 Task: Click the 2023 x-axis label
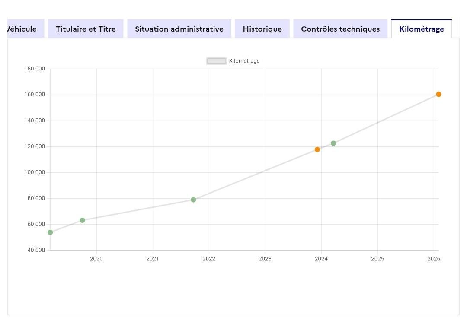(x=265, y=259)
